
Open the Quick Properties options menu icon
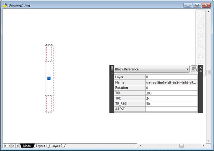click(x=201, y=71)
